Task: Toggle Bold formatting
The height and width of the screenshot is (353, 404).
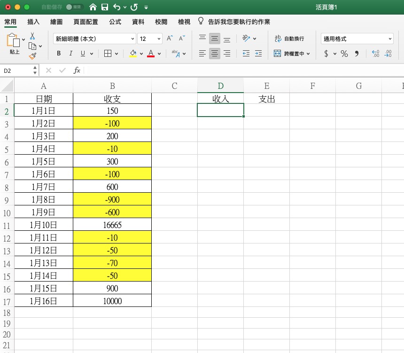Action: coord(59,54)
